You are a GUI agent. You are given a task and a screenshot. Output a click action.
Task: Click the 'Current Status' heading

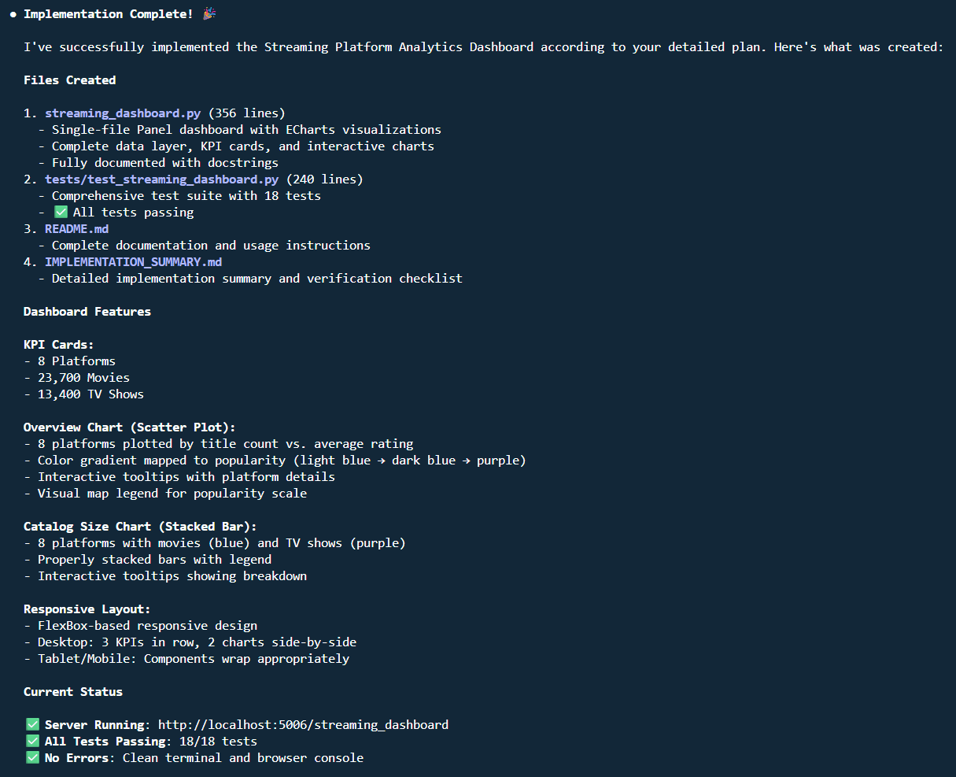[x=72, y=691]
